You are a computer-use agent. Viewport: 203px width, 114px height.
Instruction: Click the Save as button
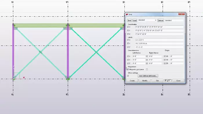pos(161,21)
